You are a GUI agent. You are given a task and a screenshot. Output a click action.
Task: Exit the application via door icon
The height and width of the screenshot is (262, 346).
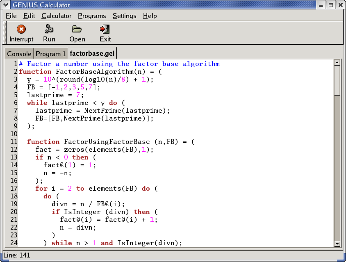[105, 29]
